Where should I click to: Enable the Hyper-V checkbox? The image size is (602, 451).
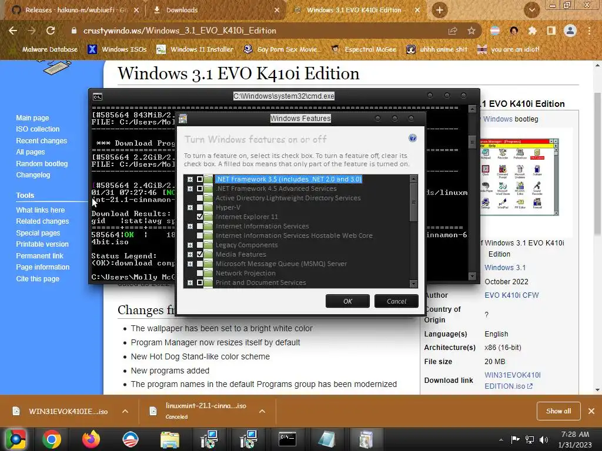tap(200, 207)
